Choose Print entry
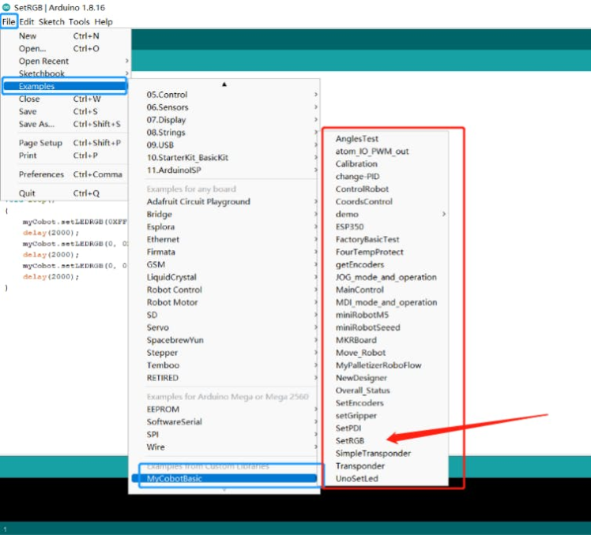The image size is (591, 535). 66,155
